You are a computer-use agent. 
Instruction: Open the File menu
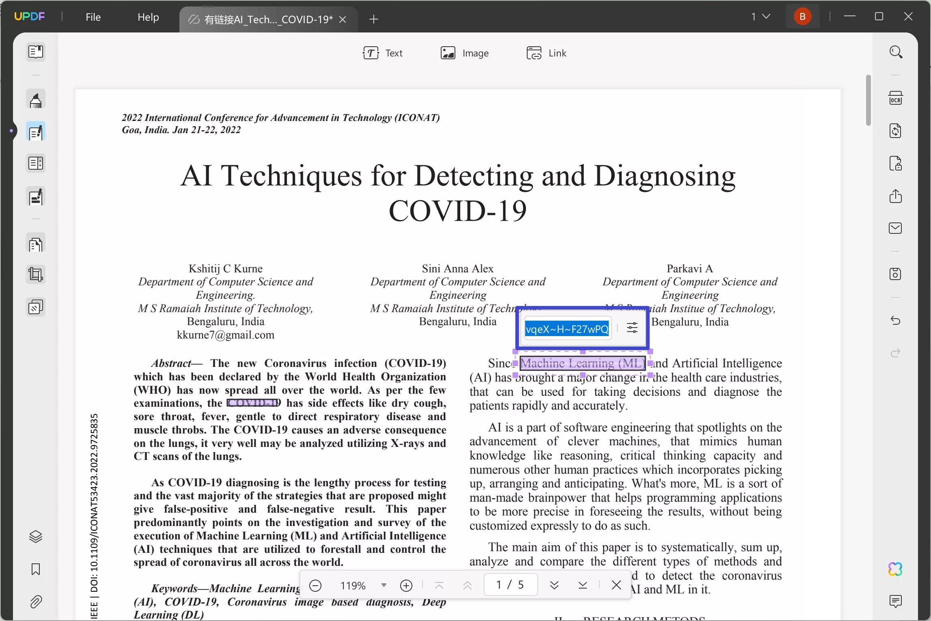point(93,16)
